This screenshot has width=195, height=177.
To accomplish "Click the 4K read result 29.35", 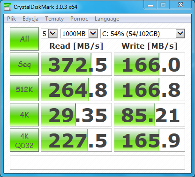I will click(76, 115).
